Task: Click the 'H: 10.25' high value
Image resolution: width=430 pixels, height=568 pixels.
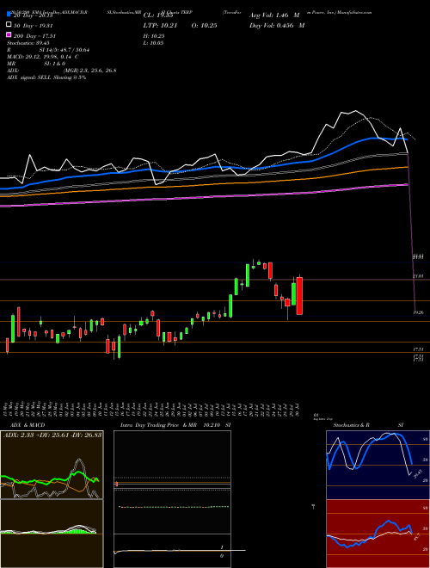Action: (154, 36)
